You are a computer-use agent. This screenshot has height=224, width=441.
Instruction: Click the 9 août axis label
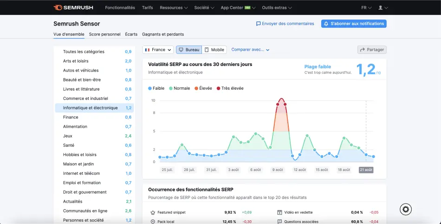point(278,170)
